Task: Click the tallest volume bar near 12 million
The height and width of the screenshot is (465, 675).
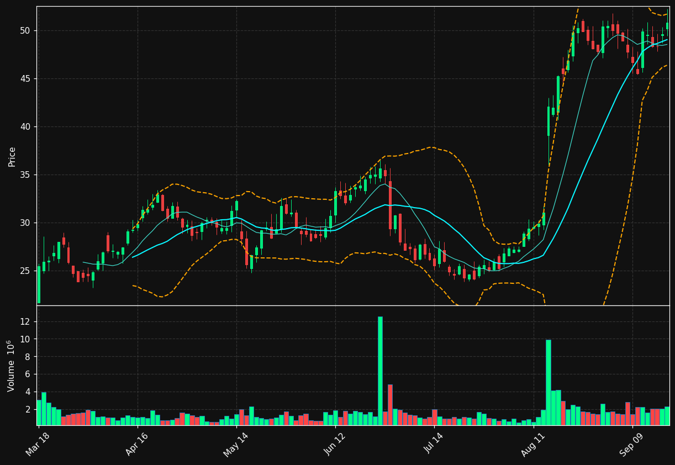Action: pyautogui.click(x=380, y=371)
